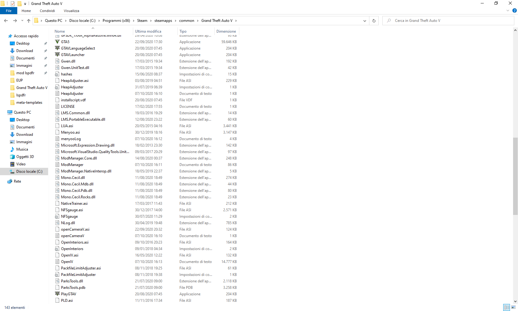This screenshot has height=311, width=518.
Task: Select the LICENSE text document
Action: [68, 107]
